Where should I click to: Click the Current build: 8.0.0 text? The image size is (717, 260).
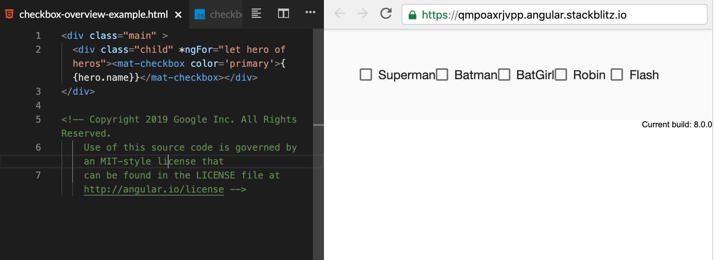point(677,125)
